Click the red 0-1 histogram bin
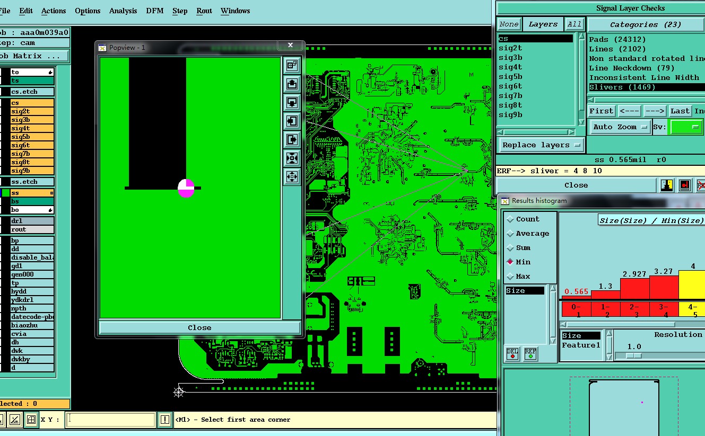The image size is (705, 436). (x=577, y=310)
